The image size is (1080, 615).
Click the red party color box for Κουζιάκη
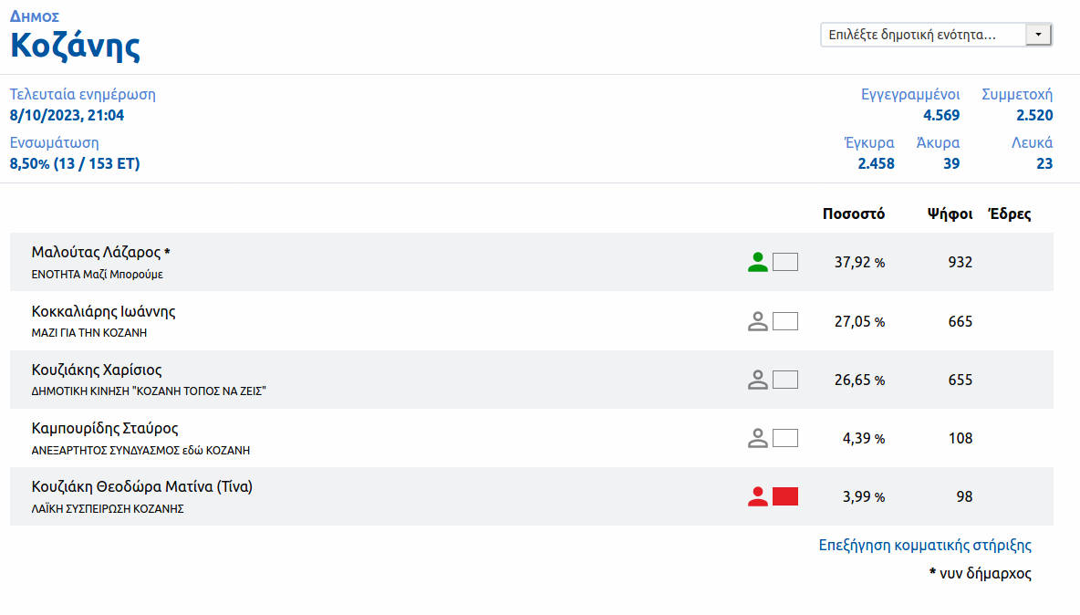pyautogui.click(x=785, y=496)
